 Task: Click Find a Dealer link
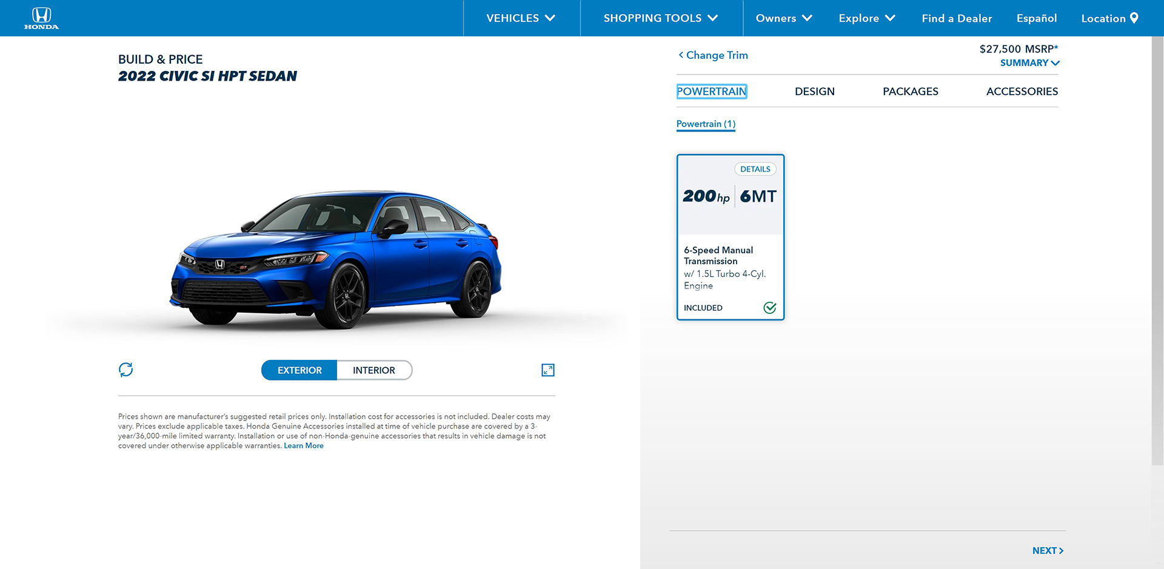point(957,18)
